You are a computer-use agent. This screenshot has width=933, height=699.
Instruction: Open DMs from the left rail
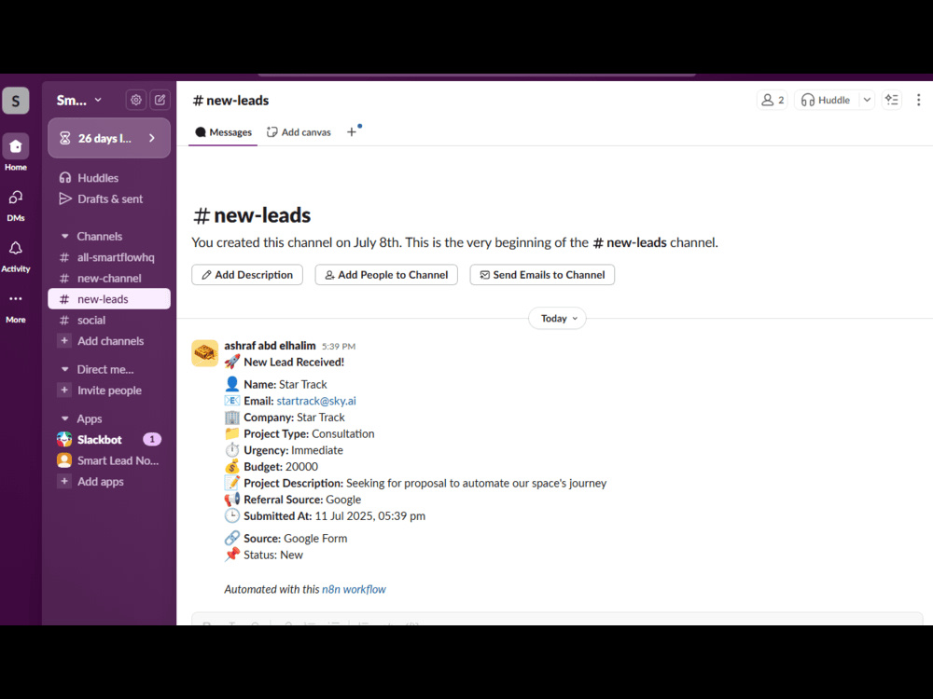coord(16,205)
